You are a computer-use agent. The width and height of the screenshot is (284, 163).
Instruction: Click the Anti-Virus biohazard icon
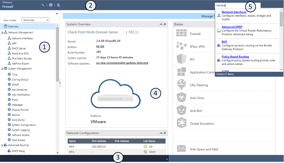[182, 97]
